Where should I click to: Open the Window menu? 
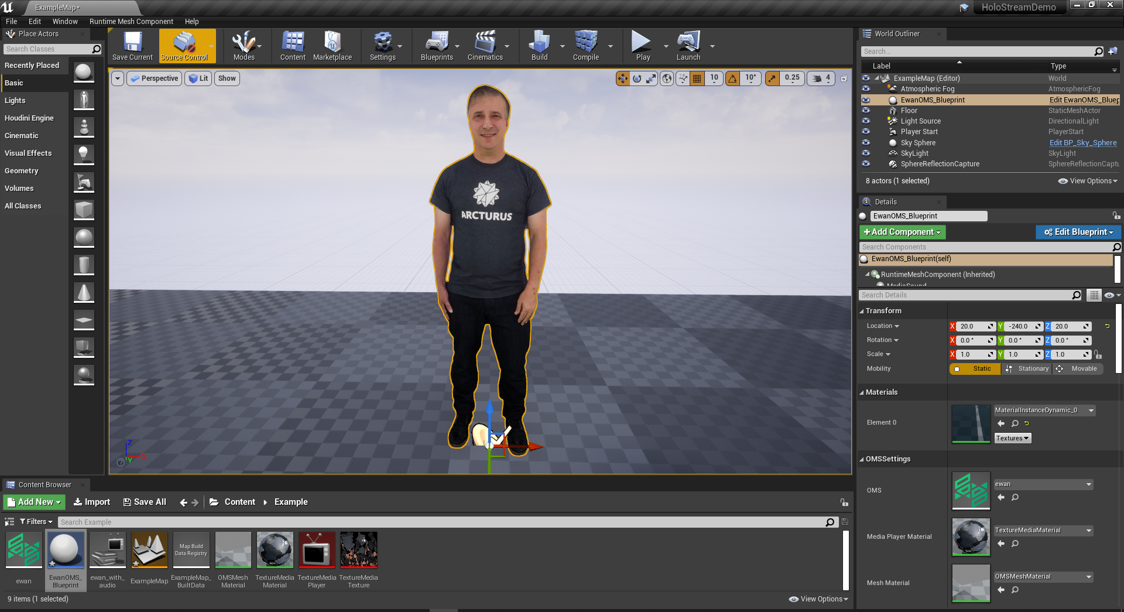click(x=65, y=22)
